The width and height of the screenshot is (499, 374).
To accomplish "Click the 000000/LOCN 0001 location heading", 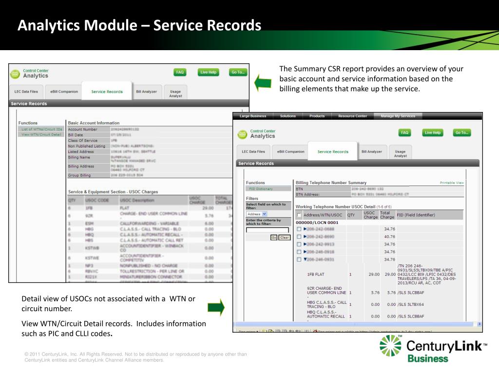I will [x=317, y=223].
